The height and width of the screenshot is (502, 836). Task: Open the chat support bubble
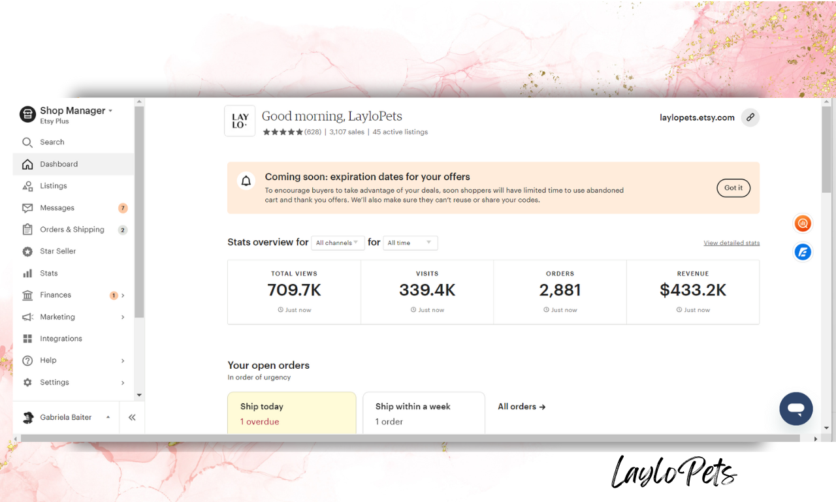click(796, 409)
